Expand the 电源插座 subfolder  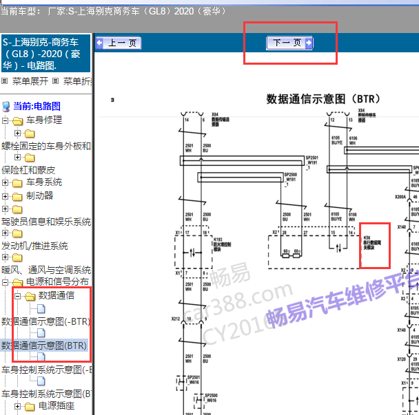[17, 406]
